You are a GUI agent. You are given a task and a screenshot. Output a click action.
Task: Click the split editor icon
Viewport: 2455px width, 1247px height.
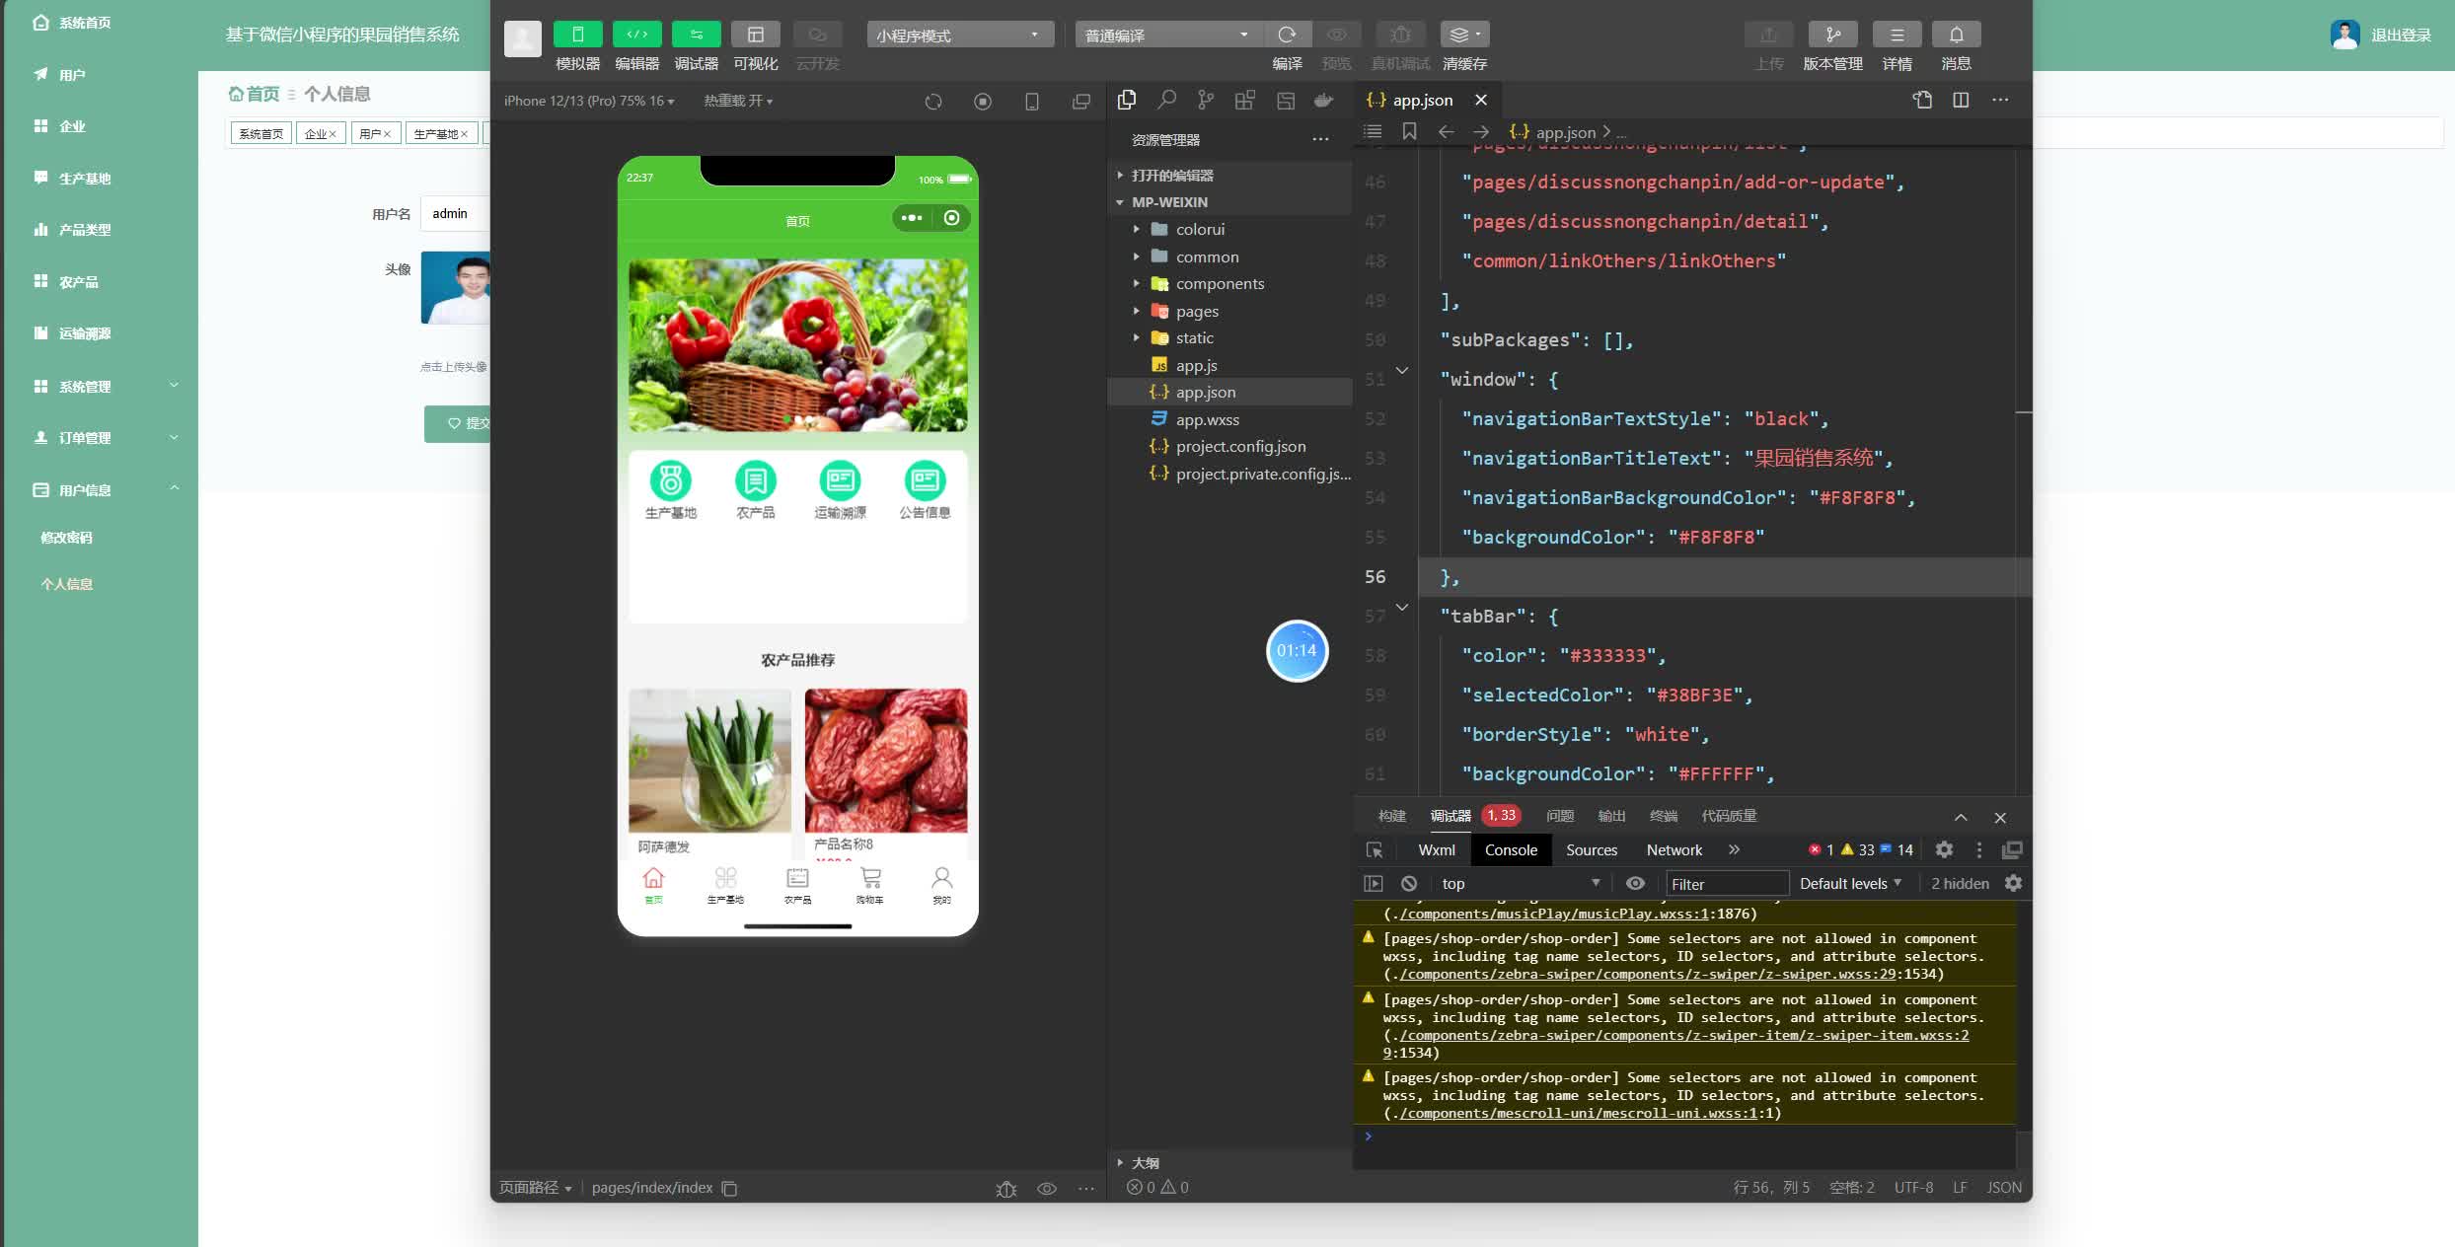click(1961, 100)
